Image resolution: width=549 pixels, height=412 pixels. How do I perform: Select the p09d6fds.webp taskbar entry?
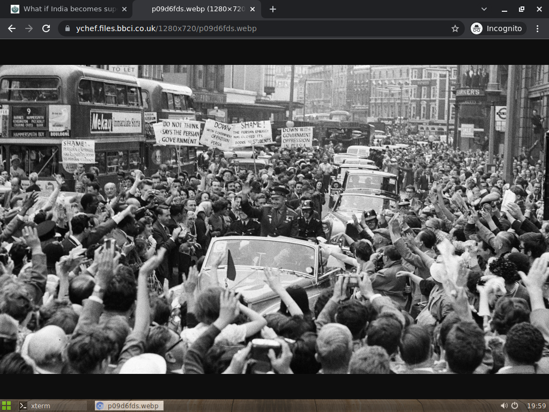pyautogui.click(x=129, y=406)
